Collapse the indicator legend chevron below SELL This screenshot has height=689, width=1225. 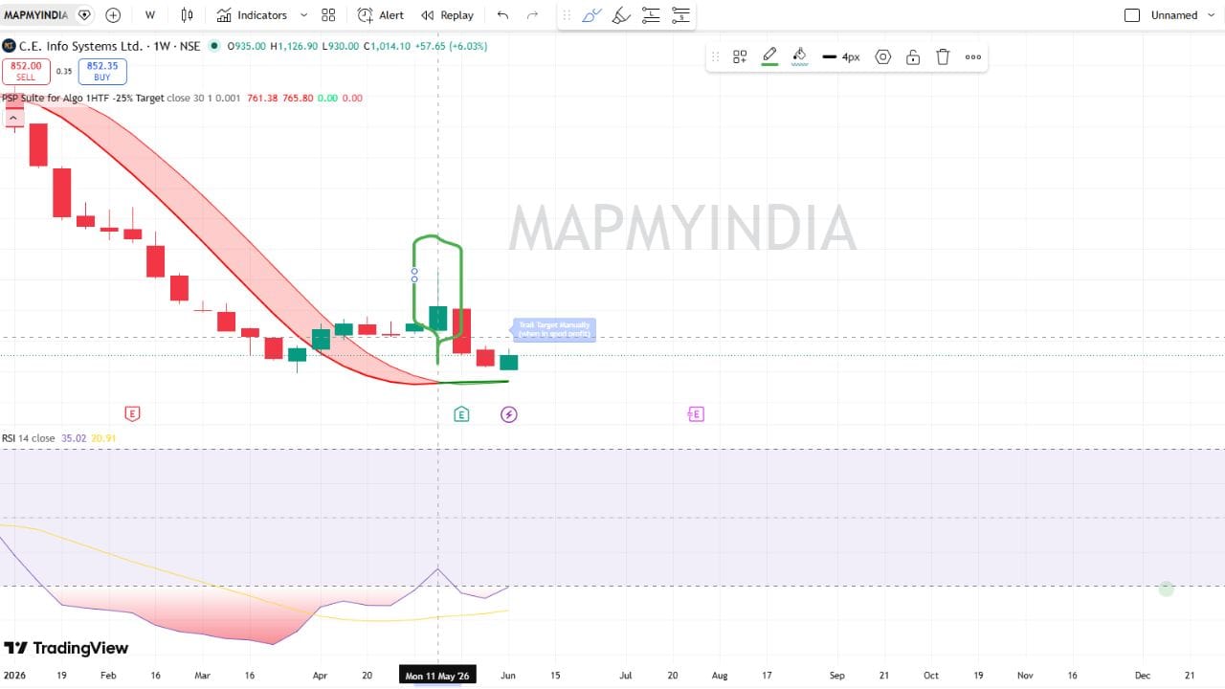[x=13, y=118]
